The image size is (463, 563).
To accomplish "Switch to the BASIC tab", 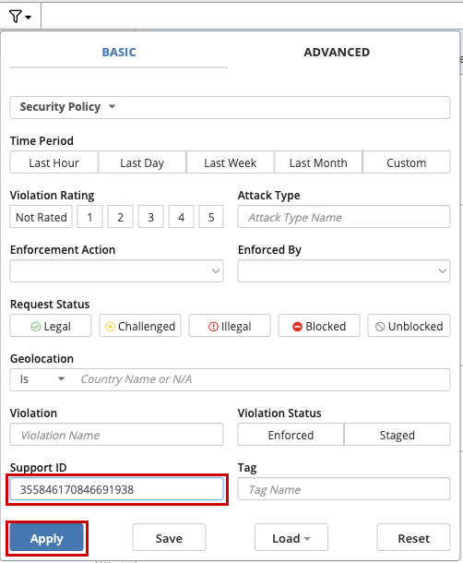I will tap(119, 53).
